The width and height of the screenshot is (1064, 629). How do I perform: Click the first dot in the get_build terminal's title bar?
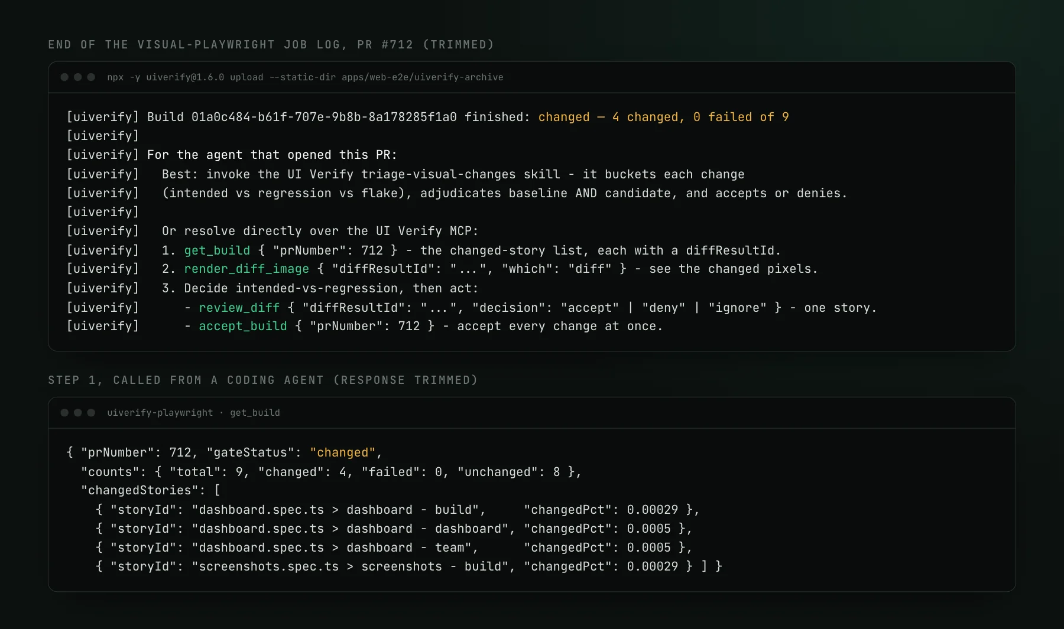pos(64,413)
